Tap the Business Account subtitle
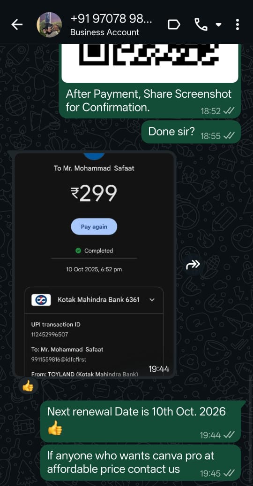 [x=105, y=32]
